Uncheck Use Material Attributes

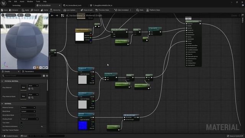[21, 127]
